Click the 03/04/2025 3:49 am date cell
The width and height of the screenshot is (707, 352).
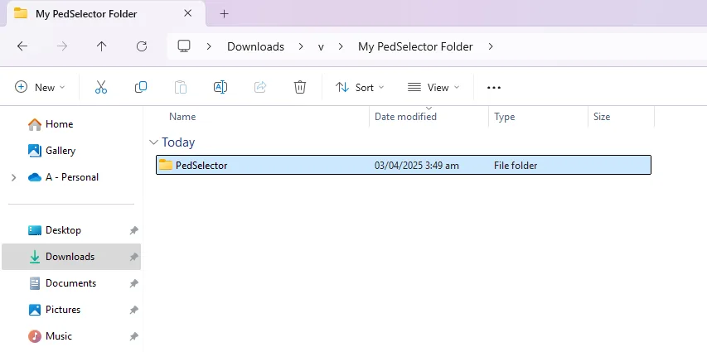point(417,166)
